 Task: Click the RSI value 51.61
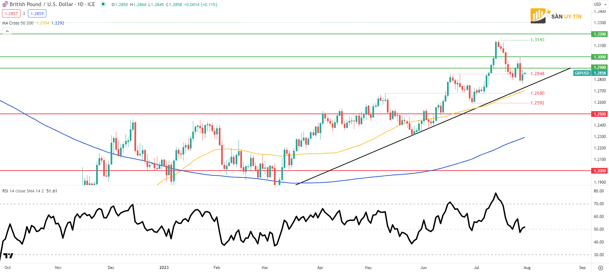pyautogui.click(x=52, y=191)
